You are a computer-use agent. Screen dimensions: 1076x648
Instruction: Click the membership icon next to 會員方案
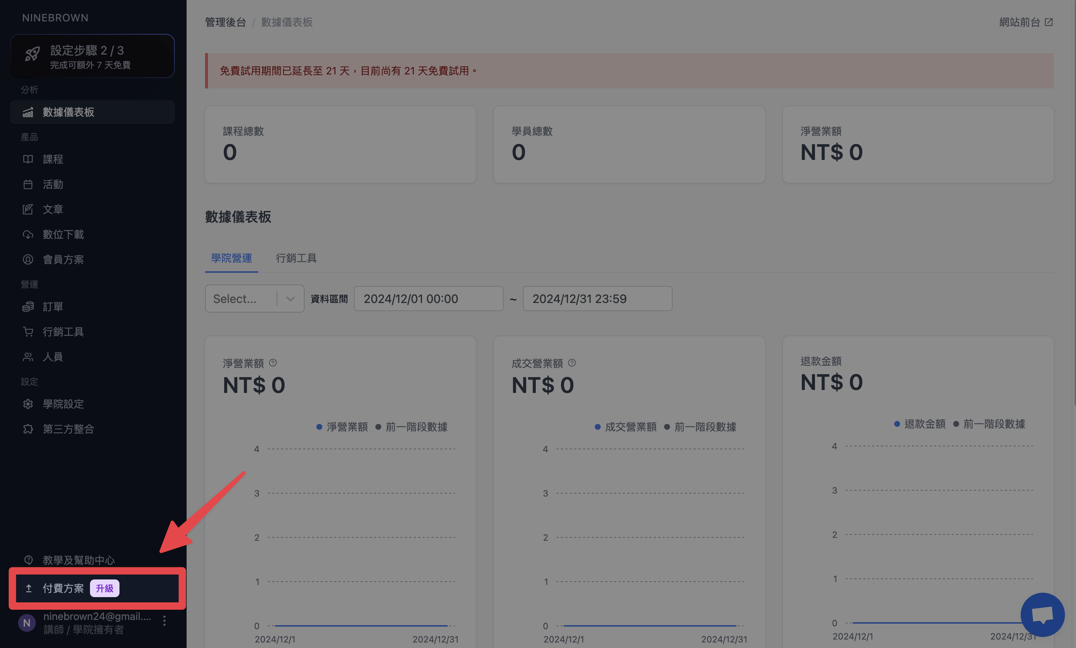[x=28, y=260]
